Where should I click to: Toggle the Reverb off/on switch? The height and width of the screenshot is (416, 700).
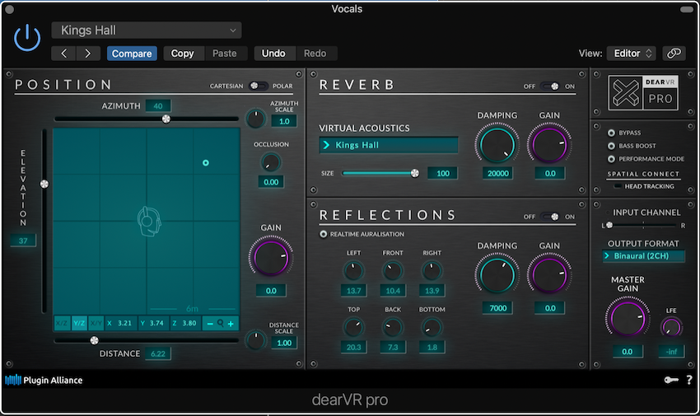550,86
